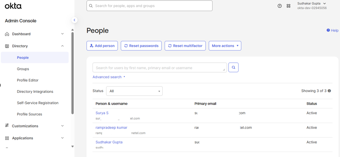Click the search users by name field
This screenshot has height=157, width=340.
point(160,68)
